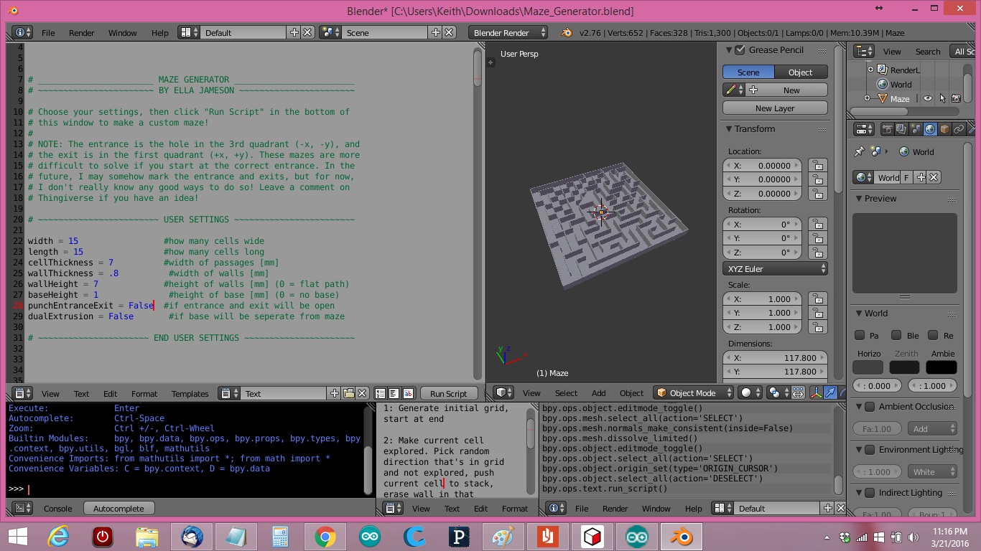Switch to the Object tab in Grease Pencil panel
The width and height of the screenshot is (981, 551).
point(800,72)
